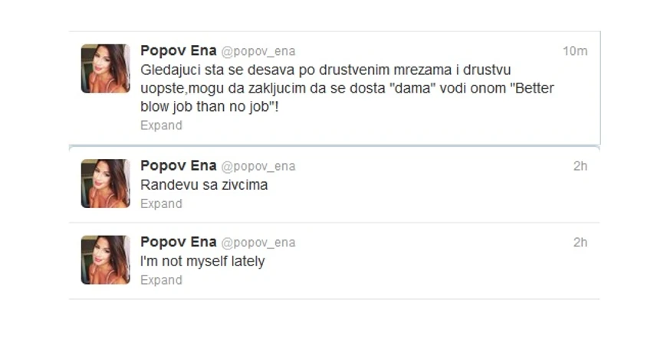The width and height of the screenshot is (667, 345).
Task: Click 'Popov Ena' name above 'I'm not myself lately'
Action: (178, 242)
